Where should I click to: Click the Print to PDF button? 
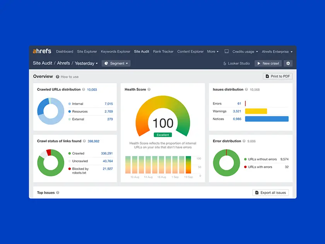click(277, 76)
